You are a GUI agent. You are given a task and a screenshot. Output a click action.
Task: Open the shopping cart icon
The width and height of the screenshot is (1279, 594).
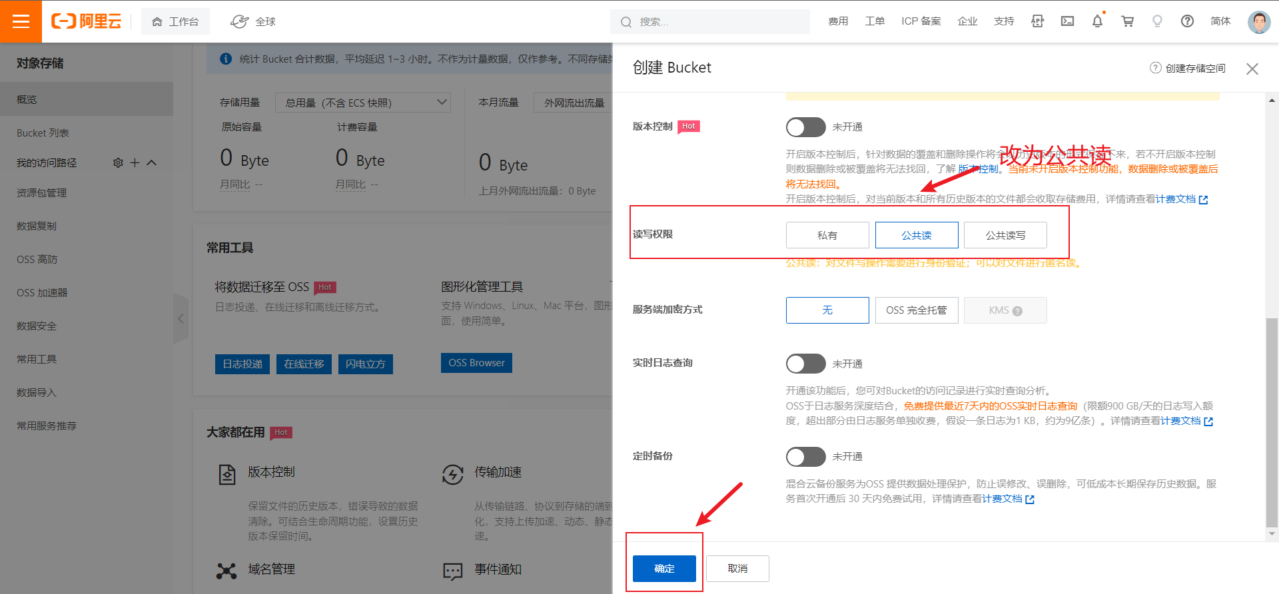coord(1127,21)
